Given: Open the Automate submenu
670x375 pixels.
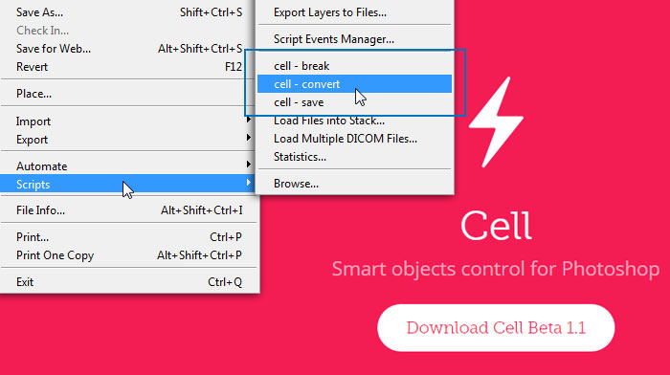Looking at the screenshot, I should pos(128,166).
